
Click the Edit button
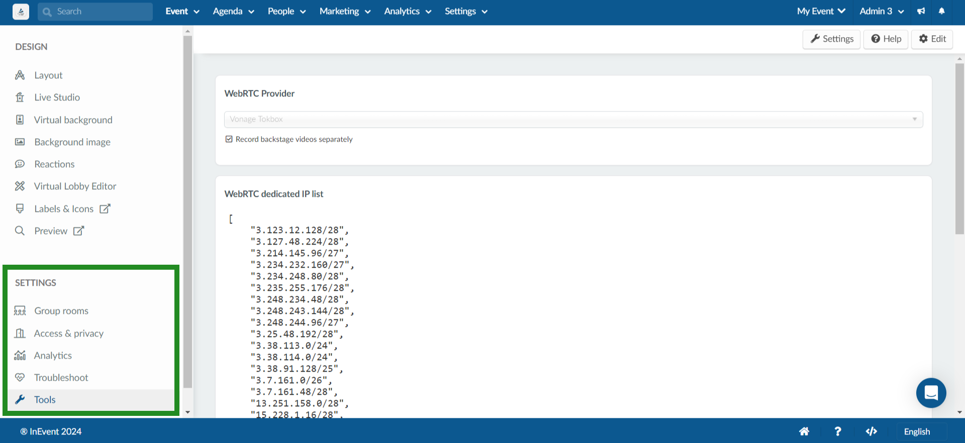pyautogui.click(x=932, y=39)
